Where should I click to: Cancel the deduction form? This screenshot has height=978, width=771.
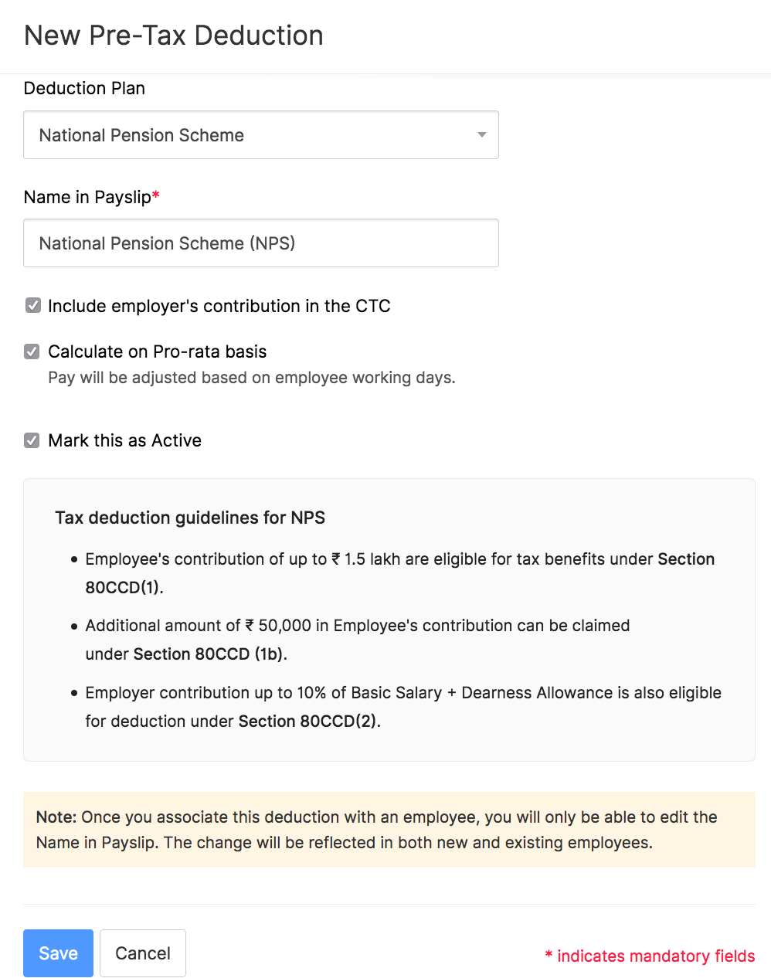[x=143, y=953]
